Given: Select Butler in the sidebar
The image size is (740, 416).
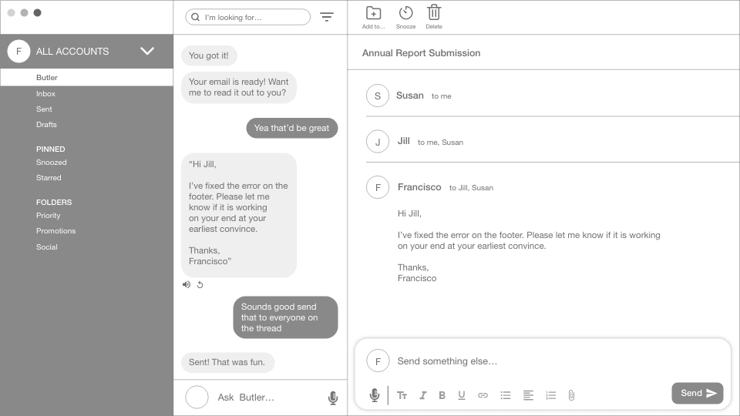Looking at the screenshot, I should [x=86, y=77].
